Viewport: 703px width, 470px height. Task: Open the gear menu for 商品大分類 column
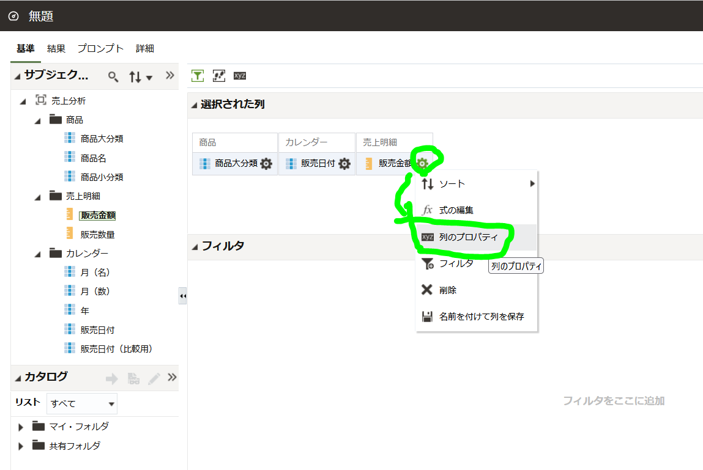tap(266, 164)
